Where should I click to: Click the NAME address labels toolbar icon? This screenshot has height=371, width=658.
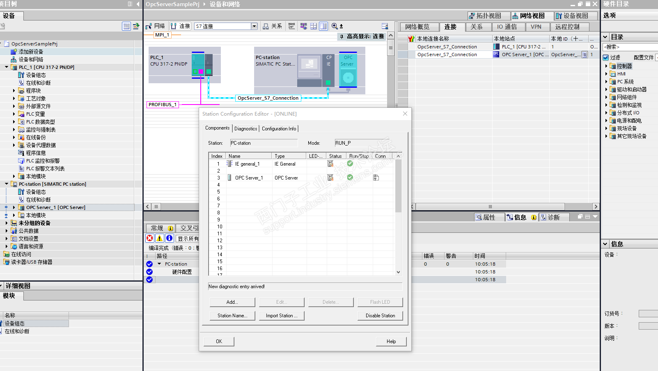(292, 26)
